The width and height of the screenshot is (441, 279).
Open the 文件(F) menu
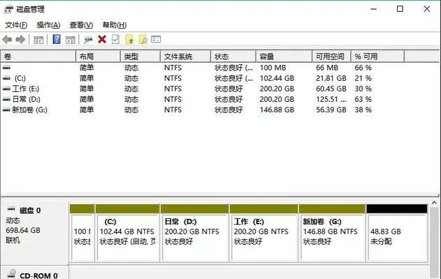tap(16, 25)
